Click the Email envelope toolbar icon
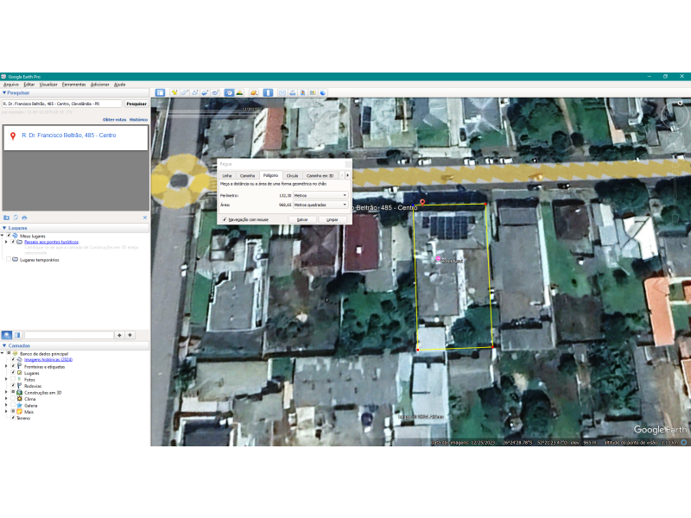 coord(282,92)
